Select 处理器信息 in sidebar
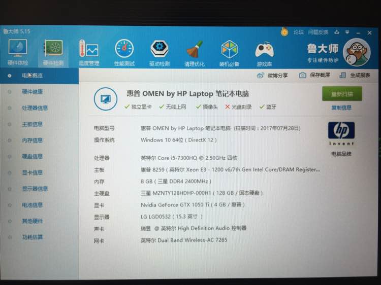 tap(35, 108)
